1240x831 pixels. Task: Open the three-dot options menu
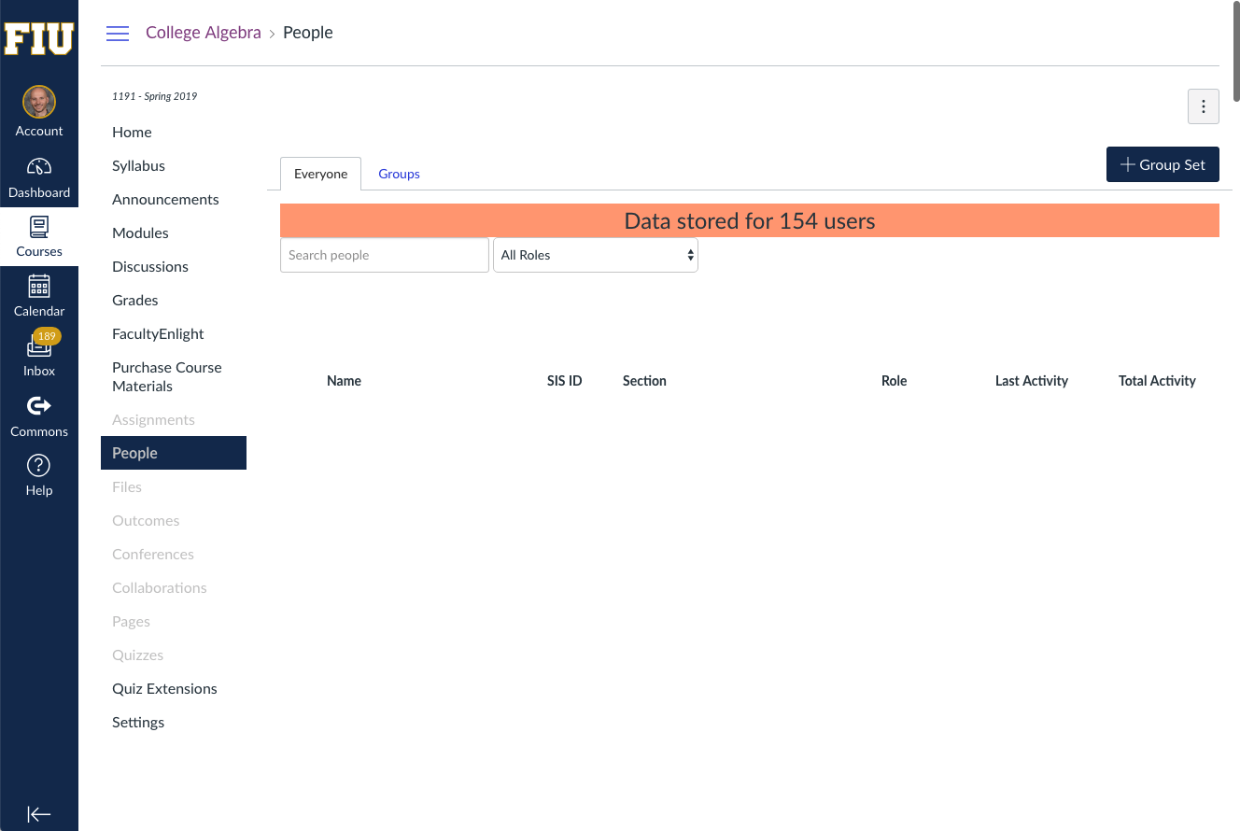click(1203, 106)
